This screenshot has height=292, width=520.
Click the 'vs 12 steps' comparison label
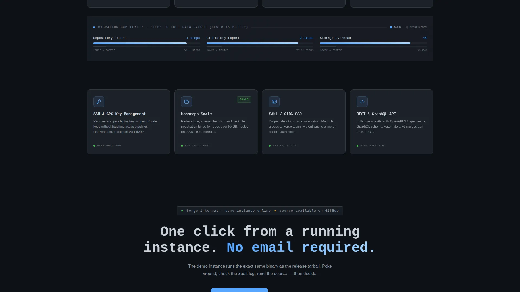(305, 50)
